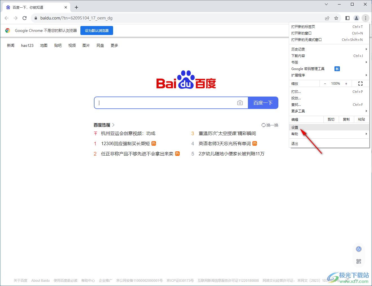The width and height of the screenshot is (372, 286).
Task: Open the 图片 nav link
Action: [86, 45]
